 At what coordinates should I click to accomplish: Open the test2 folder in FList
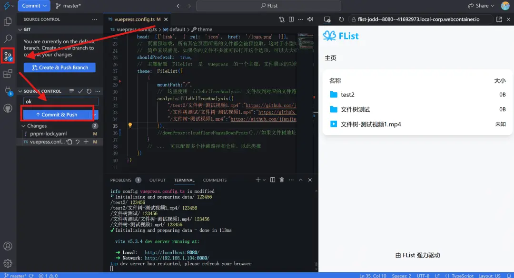coord(347,95)
